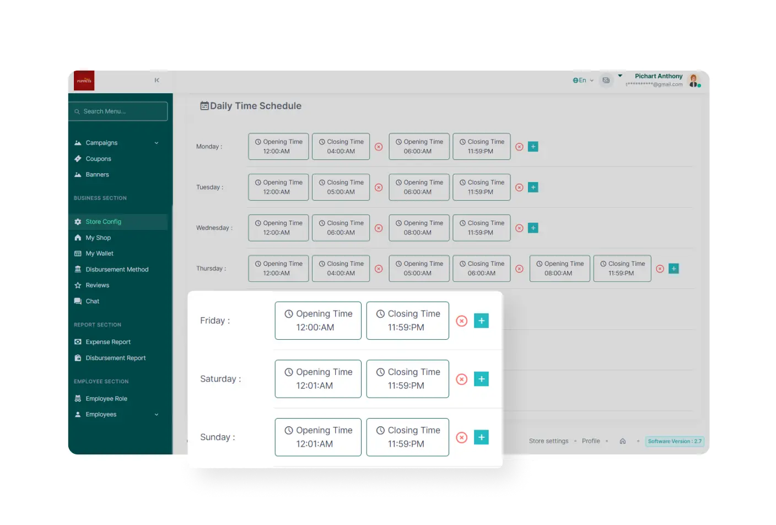Image resolution: width=776 pixels, height=525 pixels.
Task: Add another time slot for Thursday
Action: tap(673, 269)
